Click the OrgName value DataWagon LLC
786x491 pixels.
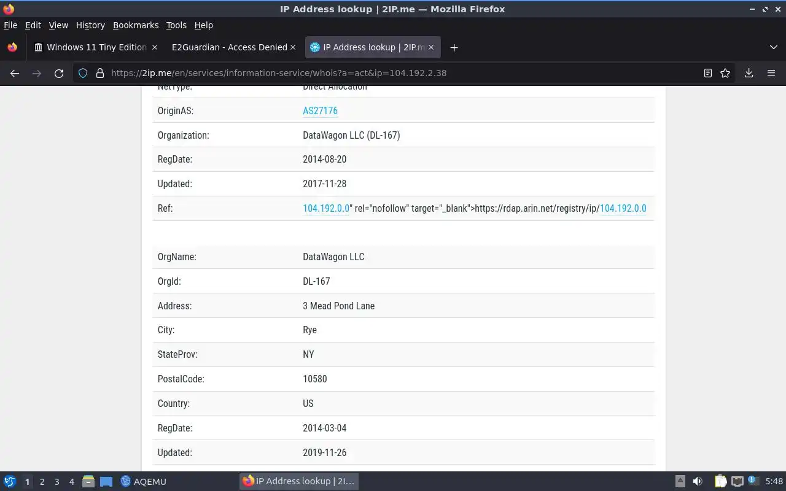click(x=333, y=257)
